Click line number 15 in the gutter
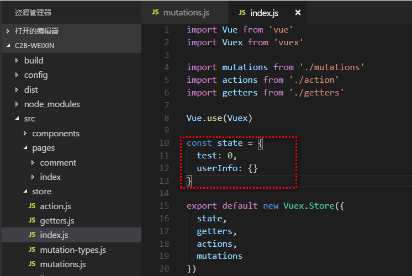Screen dimensions: 412x276 164,206
